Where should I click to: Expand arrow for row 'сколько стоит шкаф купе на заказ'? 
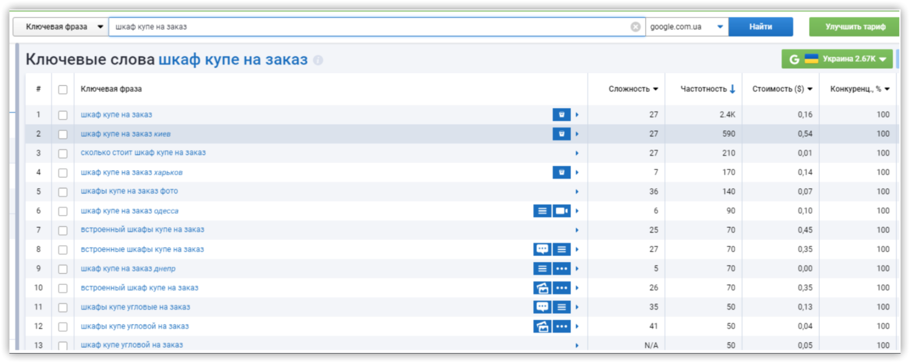[577, 153]
